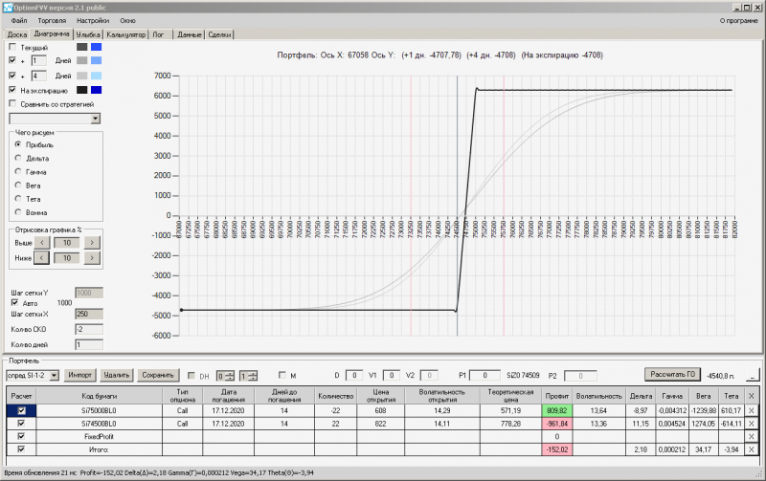This screenshot has width=766, height=481.
Task: Toggle Расчет checkbox for Итого row
Action: 21,449
